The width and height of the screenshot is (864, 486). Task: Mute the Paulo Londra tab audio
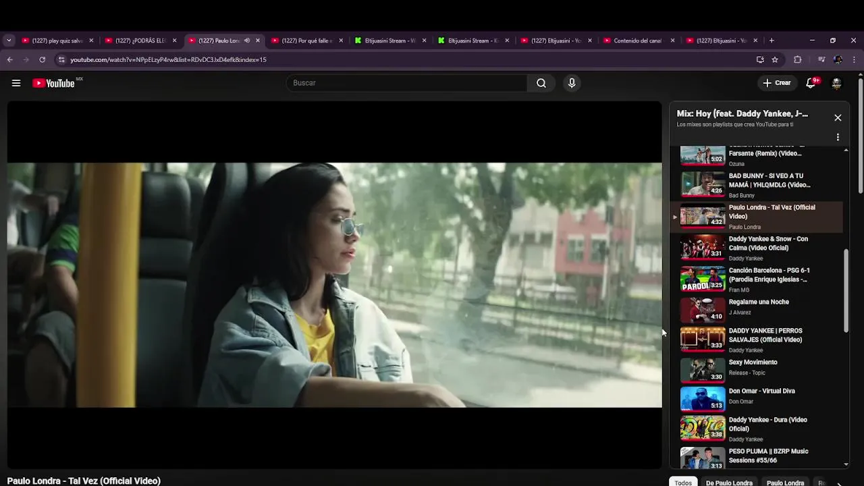(x=247, y=40)
